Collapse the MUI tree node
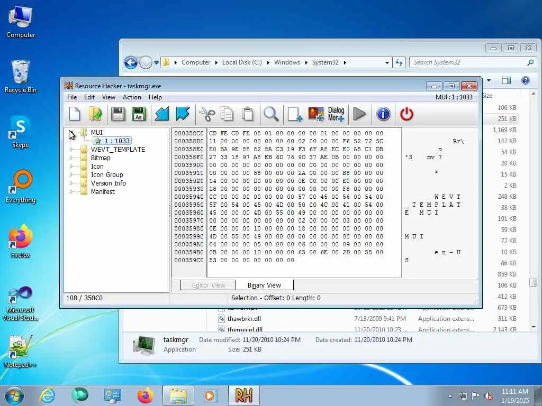Image resolution: width=542 pixels, height=406 pixels. click(x=71, y=133)
